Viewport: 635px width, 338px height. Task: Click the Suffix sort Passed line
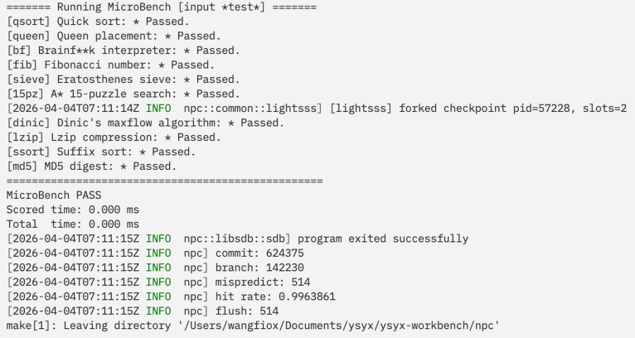(101, 152)
